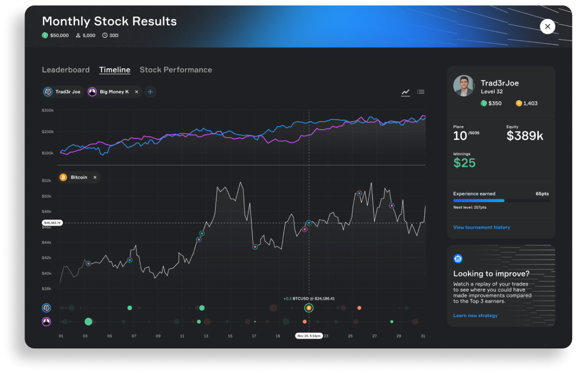The height and width of the screenshot is (373, 577).
Task: Remove the Big Money K trader filter chip
Action: pos(136,91)
